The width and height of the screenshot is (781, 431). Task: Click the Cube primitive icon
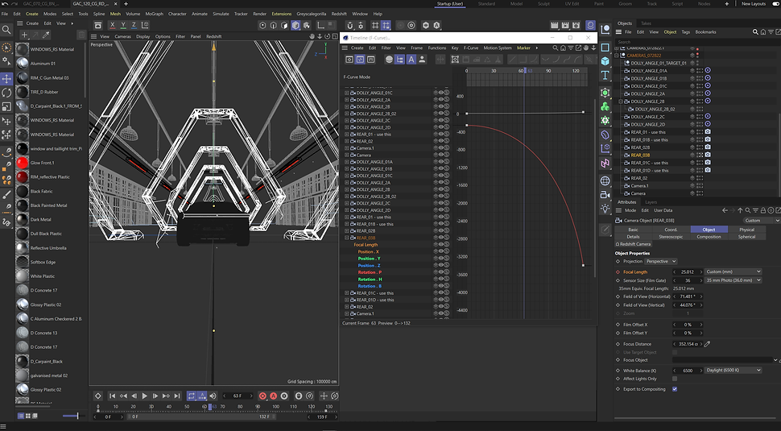(605, 61)
